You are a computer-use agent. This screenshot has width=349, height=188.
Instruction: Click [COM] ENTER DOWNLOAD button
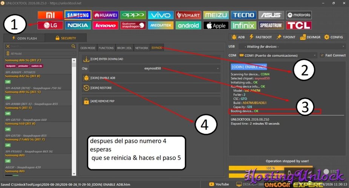151,59
